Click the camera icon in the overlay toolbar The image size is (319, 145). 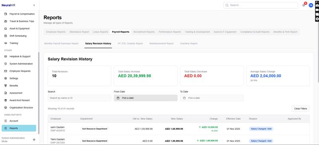tap(317, 6)
